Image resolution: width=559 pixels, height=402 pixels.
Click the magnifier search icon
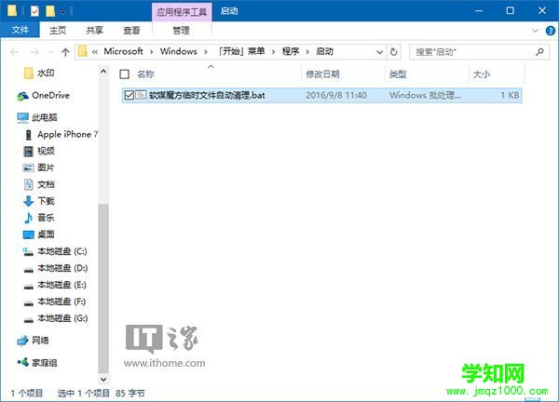coord(539,52)
